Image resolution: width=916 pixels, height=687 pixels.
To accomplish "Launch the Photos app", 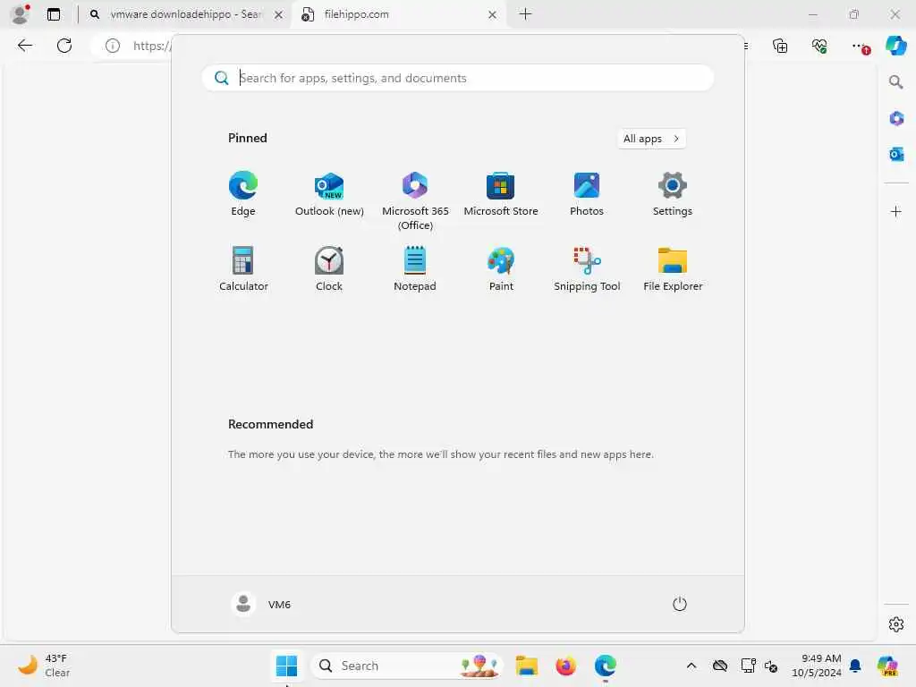I will click(587, 194).
